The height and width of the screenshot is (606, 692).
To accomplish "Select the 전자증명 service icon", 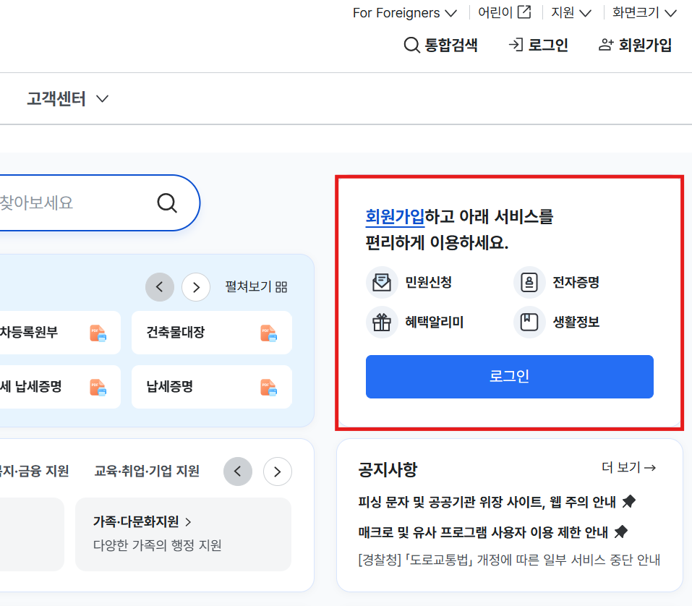I will (529, 283).
